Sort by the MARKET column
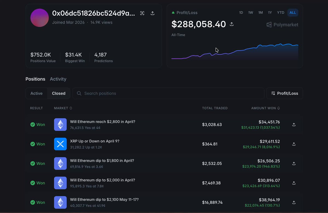 click(63, 108)
